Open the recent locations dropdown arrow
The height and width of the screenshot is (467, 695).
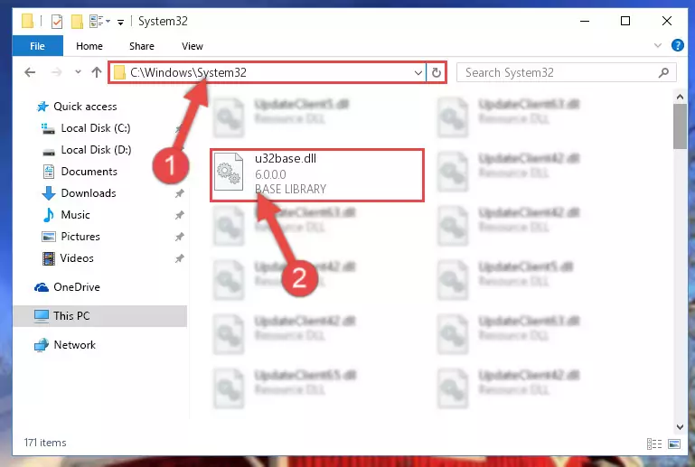point(78,71)
